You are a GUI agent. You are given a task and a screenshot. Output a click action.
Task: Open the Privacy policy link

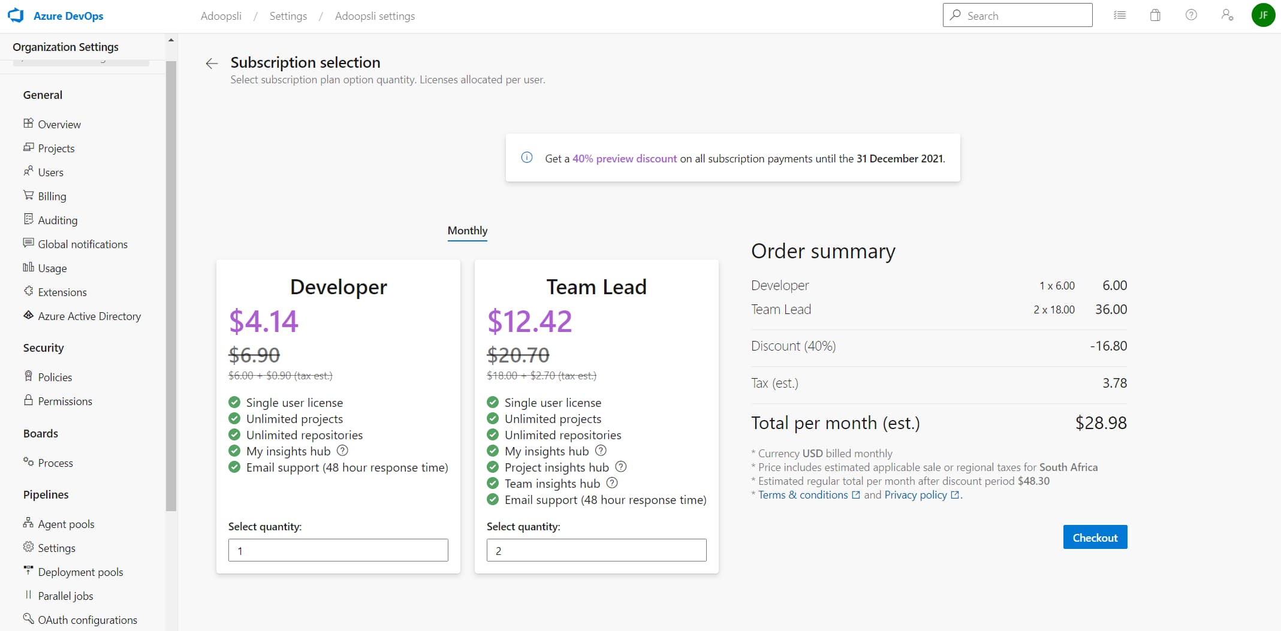(922, 495)
